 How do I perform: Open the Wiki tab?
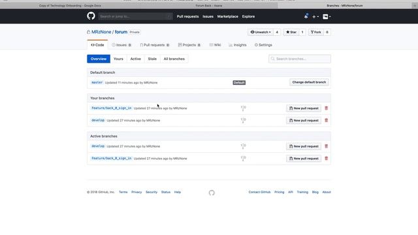coord(215,45)
